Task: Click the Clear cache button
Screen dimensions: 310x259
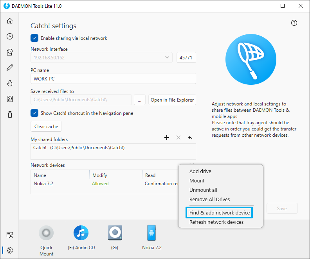Action: 46,126
